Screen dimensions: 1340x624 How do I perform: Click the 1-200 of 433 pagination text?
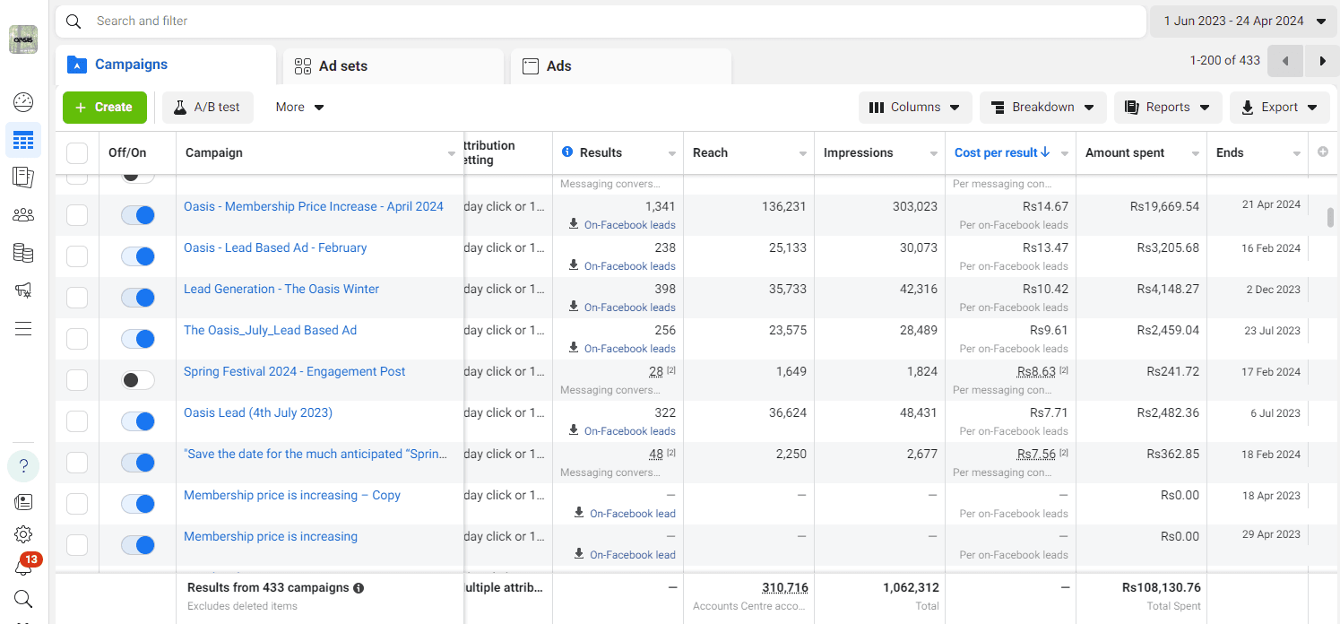pos(1225,61)
